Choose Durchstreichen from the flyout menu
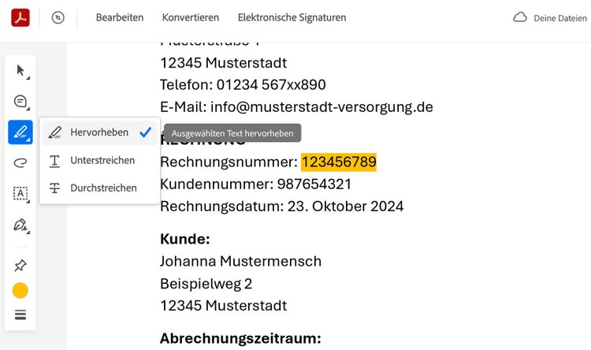 (x=103, y=188)
